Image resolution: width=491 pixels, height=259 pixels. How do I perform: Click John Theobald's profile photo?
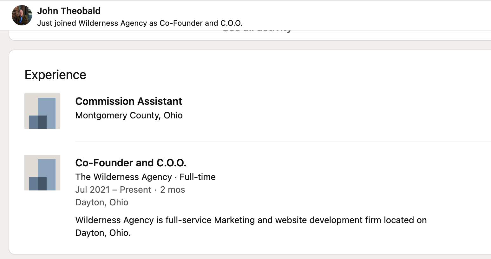click(x=22, y=15)
